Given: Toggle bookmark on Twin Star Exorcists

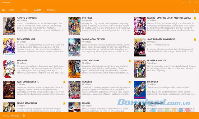Looking at the screenshot, I should pos(64,82).
